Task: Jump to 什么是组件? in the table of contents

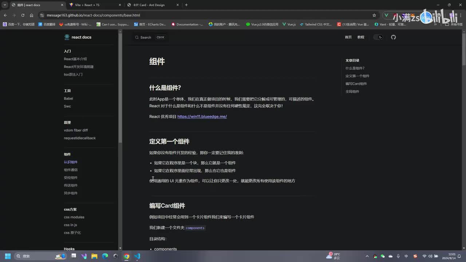Action: [x=355, y=68]
